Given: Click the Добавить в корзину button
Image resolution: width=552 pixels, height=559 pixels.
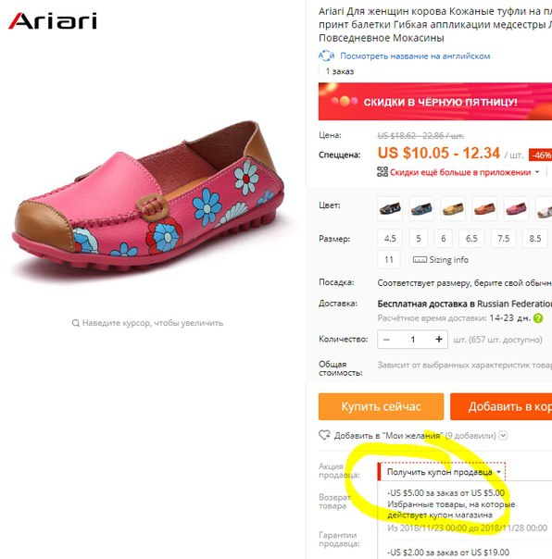Looking at the screenshot, I should click(x=501, y=406).
